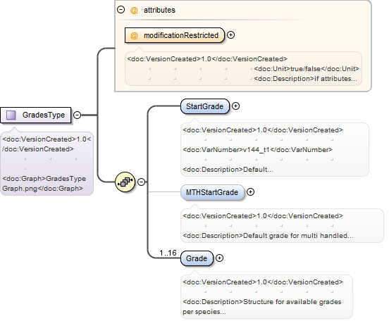
Task: Collapse the sequence compositor children
Action: [141, 182]
